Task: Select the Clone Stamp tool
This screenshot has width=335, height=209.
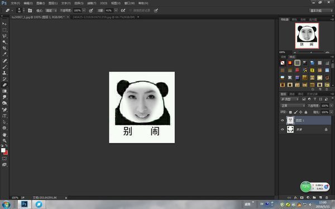Action: (4, 72)
